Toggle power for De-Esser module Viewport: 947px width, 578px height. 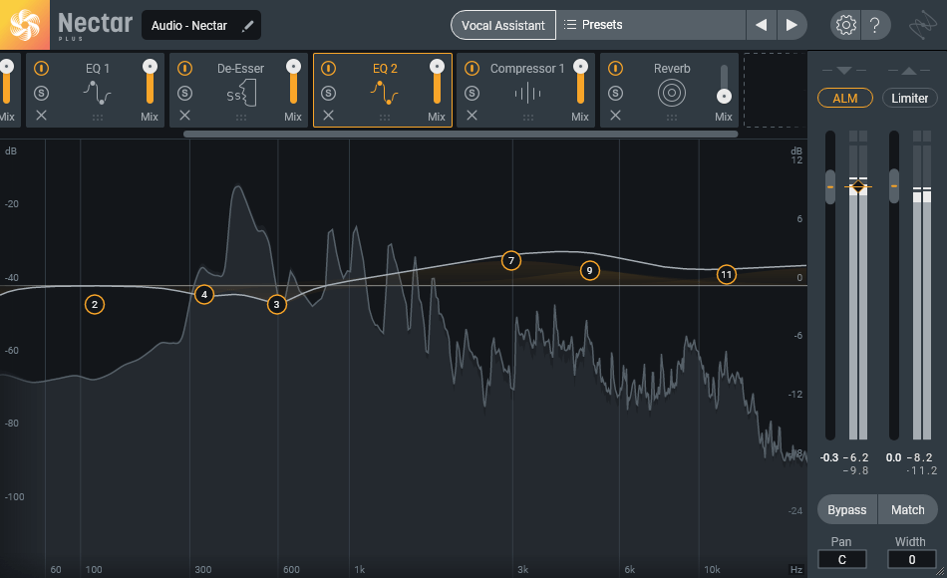click(184, 68)
